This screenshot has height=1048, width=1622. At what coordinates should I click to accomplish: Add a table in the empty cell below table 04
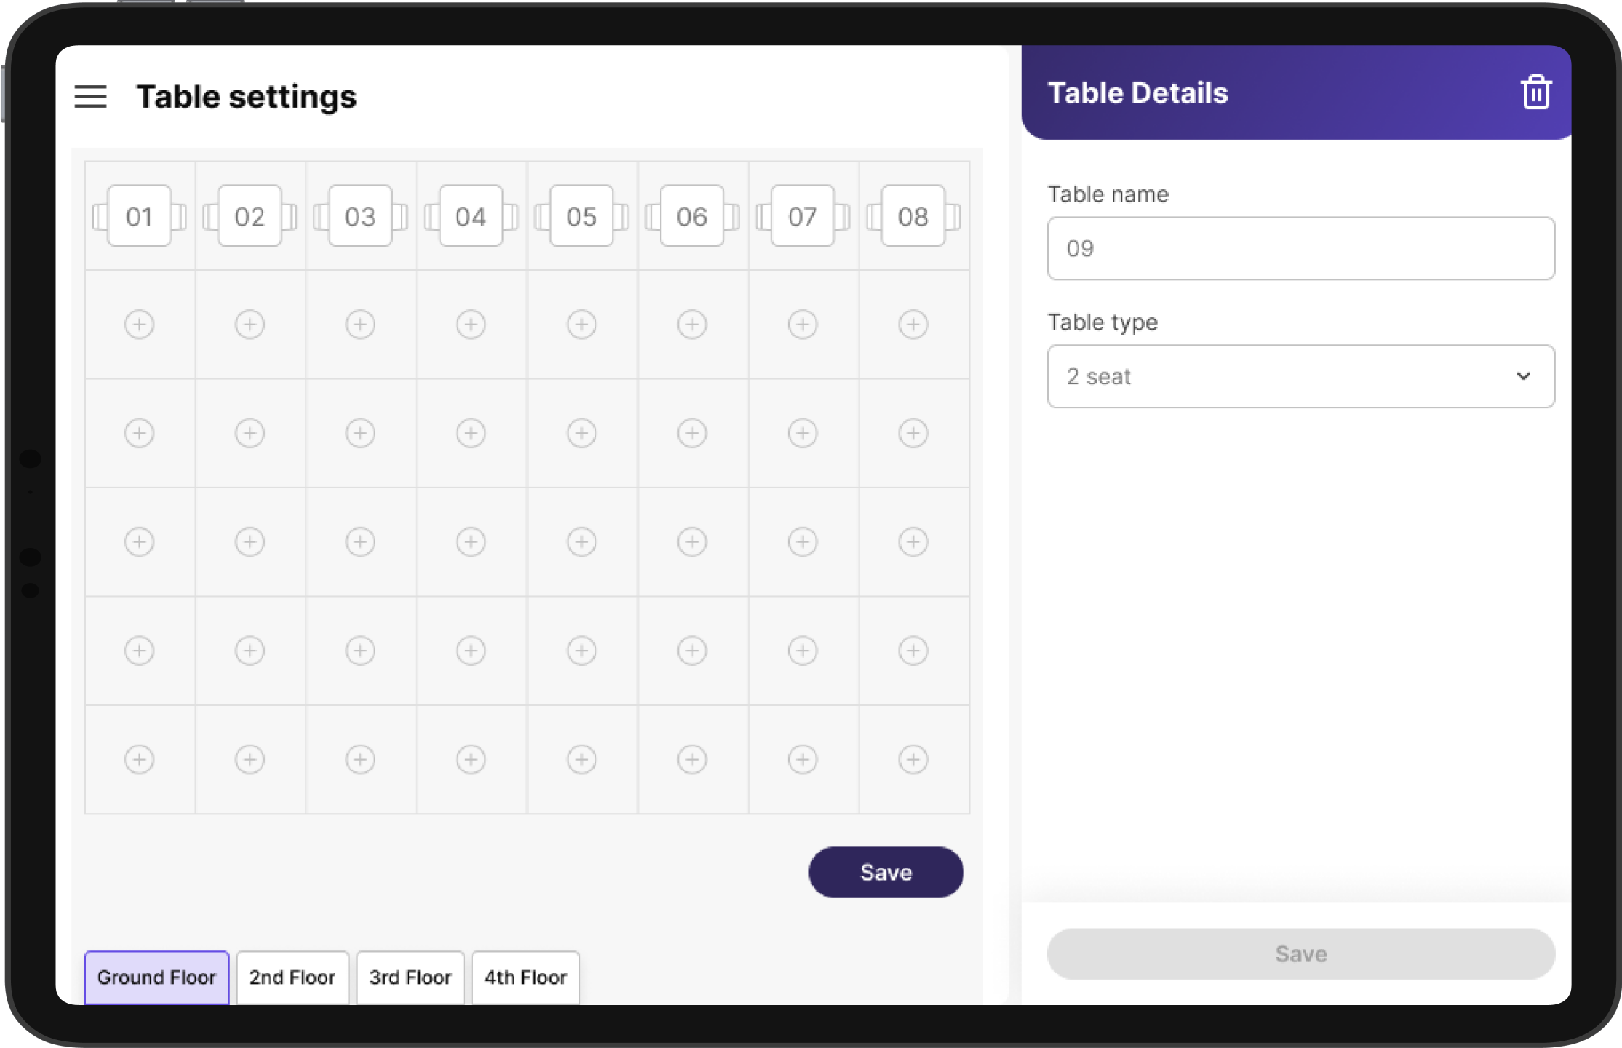pyautogui.click(x=471, y=325)
